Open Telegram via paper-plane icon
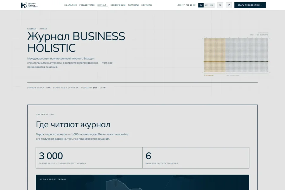This screenshot has height=190, width=285. (x=229, y=5)
